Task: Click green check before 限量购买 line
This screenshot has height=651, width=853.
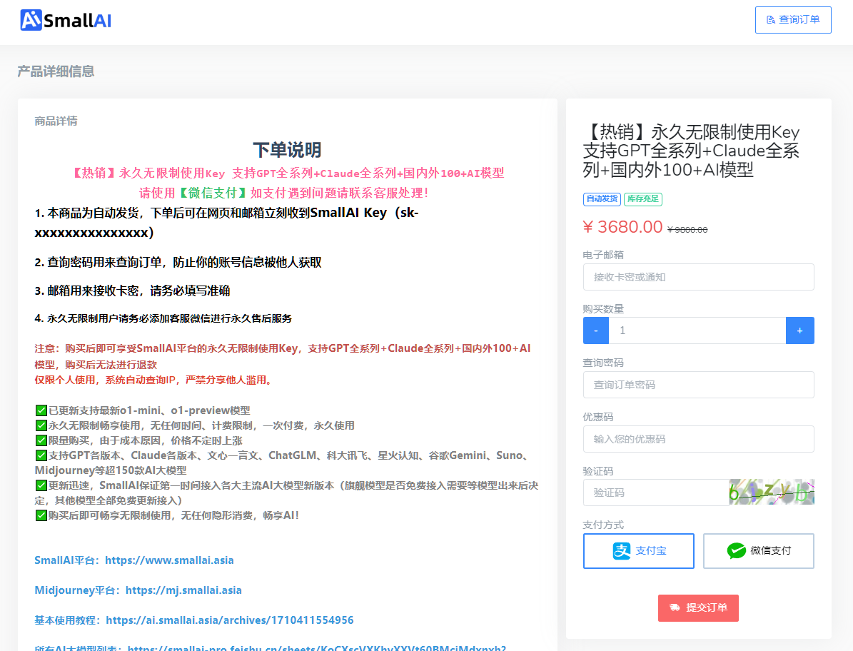Action: pos(41,440)
